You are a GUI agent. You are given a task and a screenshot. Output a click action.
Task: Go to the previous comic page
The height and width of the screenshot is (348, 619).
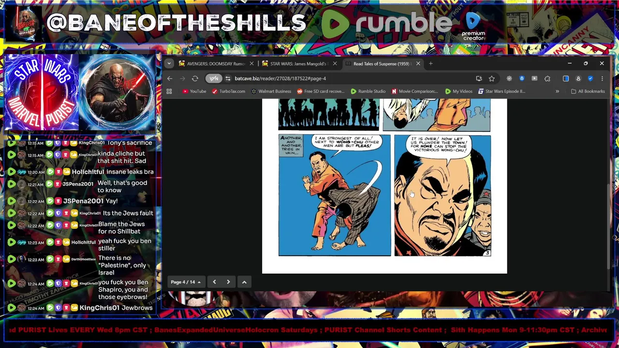tap(214, 282)
